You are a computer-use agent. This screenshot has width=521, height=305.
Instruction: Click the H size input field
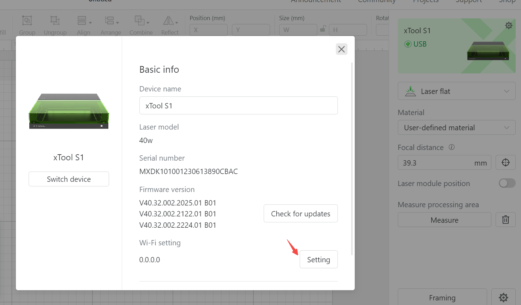pyautogui.click(x=348, y=30)
